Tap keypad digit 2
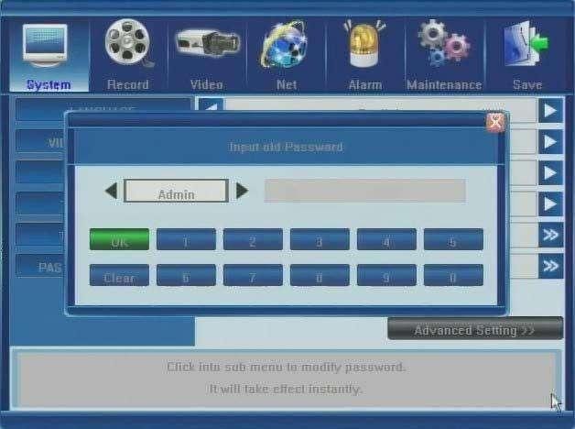 click(x=253, y=239)
